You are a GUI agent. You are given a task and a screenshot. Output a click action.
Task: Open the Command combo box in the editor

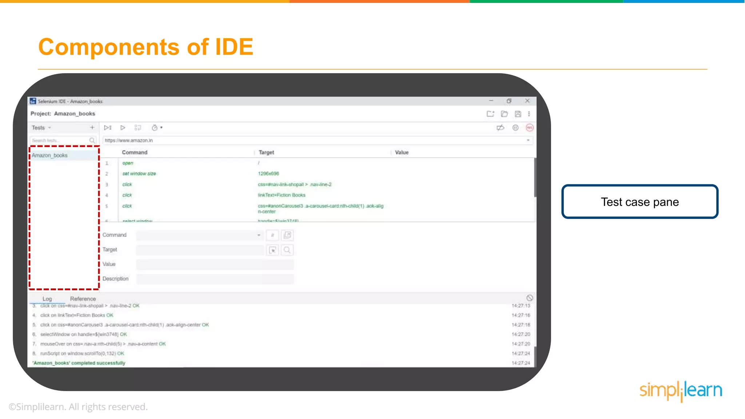pos(200,235)
